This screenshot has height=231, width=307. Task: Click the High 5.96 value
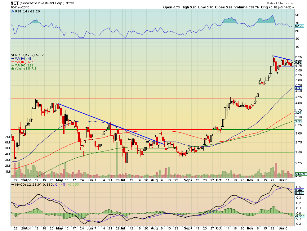coord(189,7)
